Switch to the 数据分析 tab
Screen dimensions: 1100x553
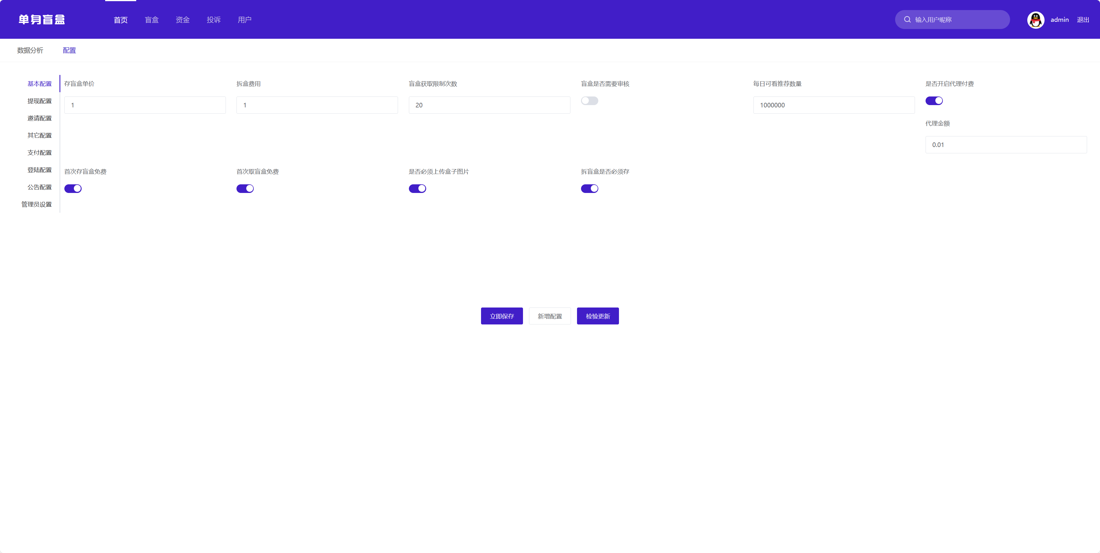[x=30, y=50]
